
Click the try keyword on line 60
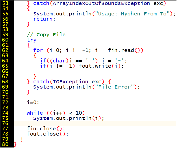click(x=31, y=40)
